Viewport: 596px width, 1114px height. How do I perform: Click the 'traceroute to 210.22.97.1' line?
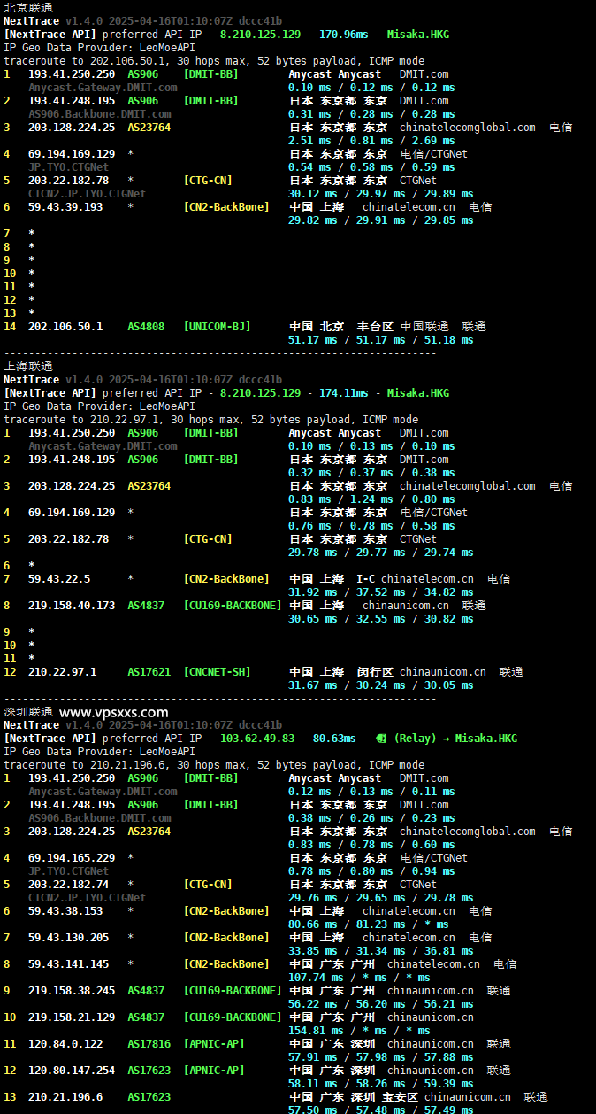pos(211,420)
